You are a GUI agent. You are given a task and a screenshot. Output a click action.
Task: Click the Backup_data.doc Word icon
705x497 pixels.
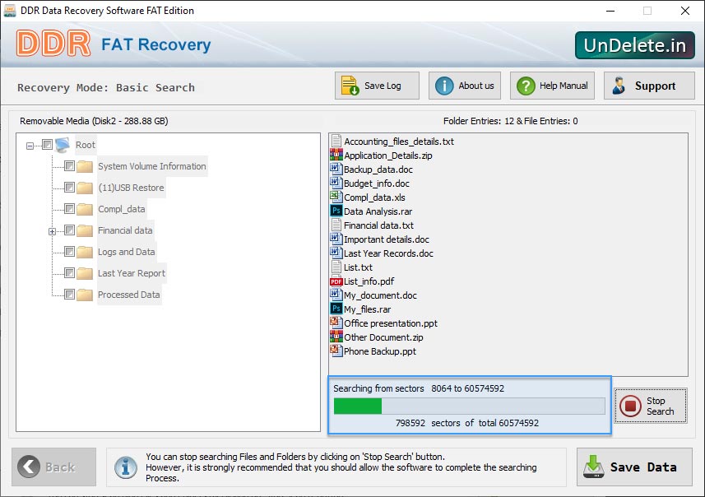[336, 170]
